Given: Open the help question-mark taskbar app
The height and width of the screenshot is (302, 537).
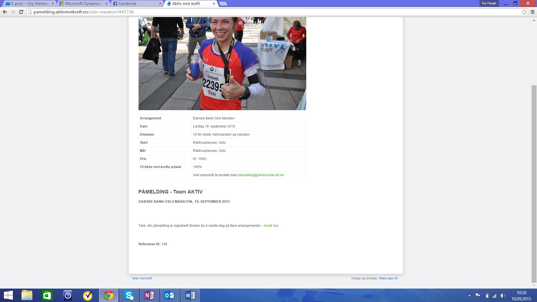Looking at the screenshot, I should (x=68, y=295).
